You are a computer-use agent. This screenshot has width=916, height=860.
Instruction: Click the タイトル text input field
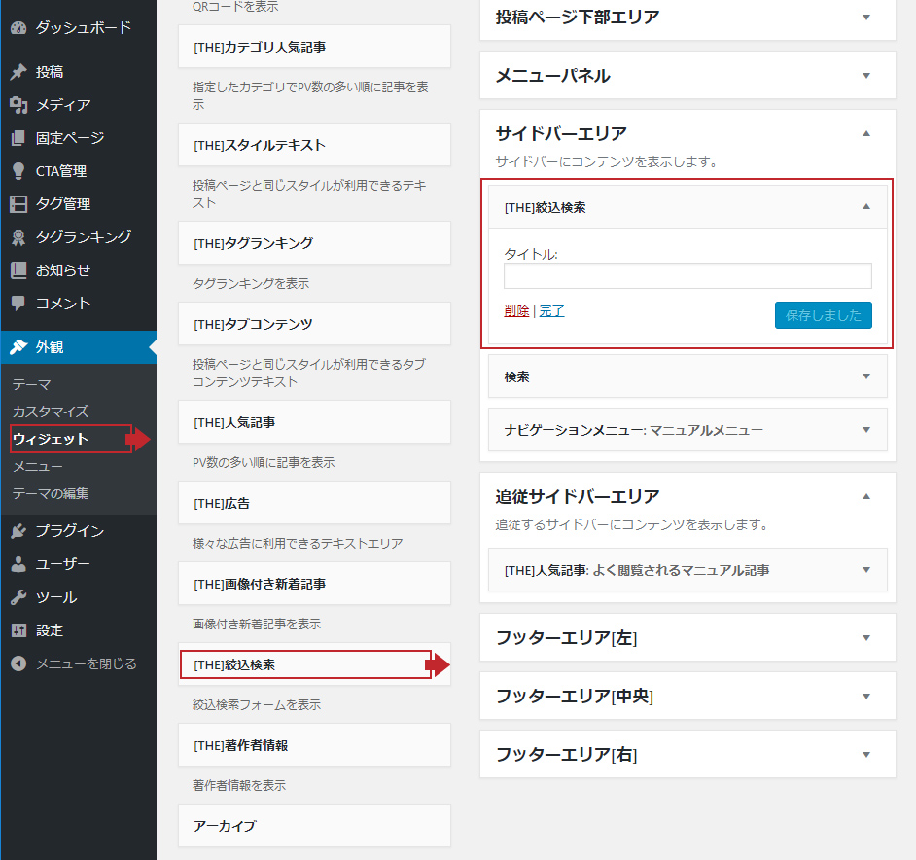point(687,276)
